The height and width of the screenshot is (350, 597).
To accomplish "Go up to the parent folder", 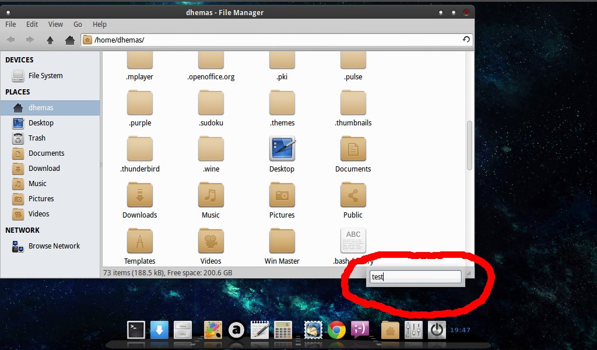I will tap(50, 40).
